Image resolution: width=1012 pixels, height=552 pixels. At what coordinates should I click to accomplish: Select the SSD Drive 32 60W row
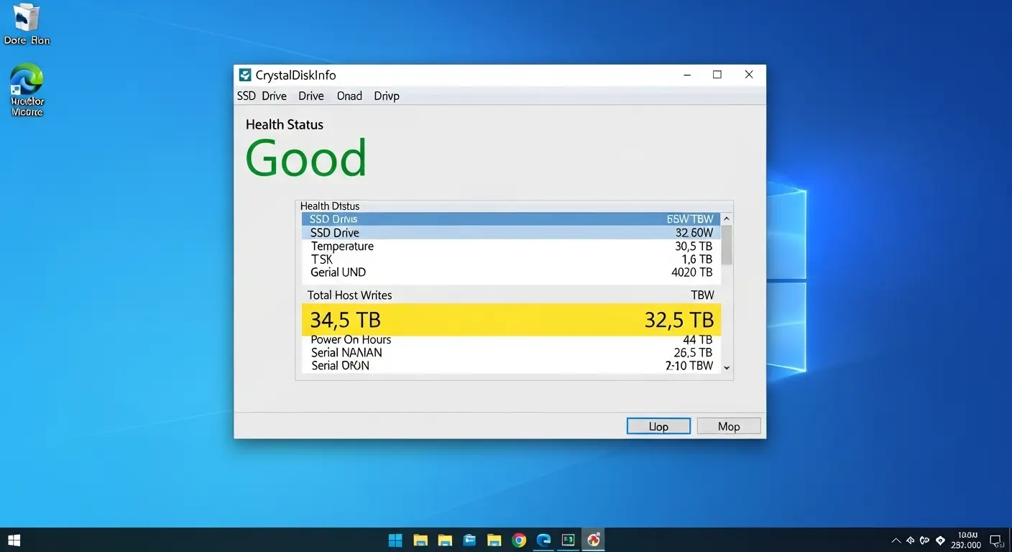click(x=511, y=233)
